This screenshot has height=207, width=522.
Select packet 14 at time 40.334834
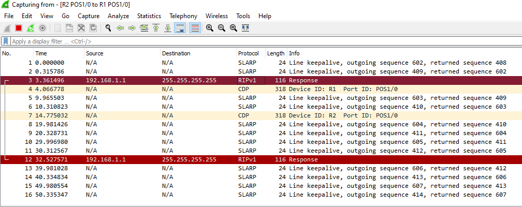tap(261, 178)
